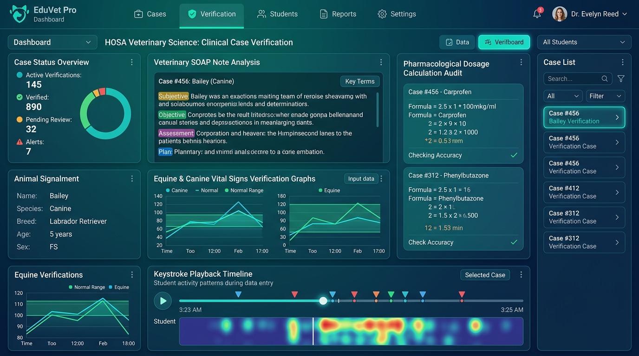Open the Case List panel options menu
639x356 pixels.
point(622,62)
